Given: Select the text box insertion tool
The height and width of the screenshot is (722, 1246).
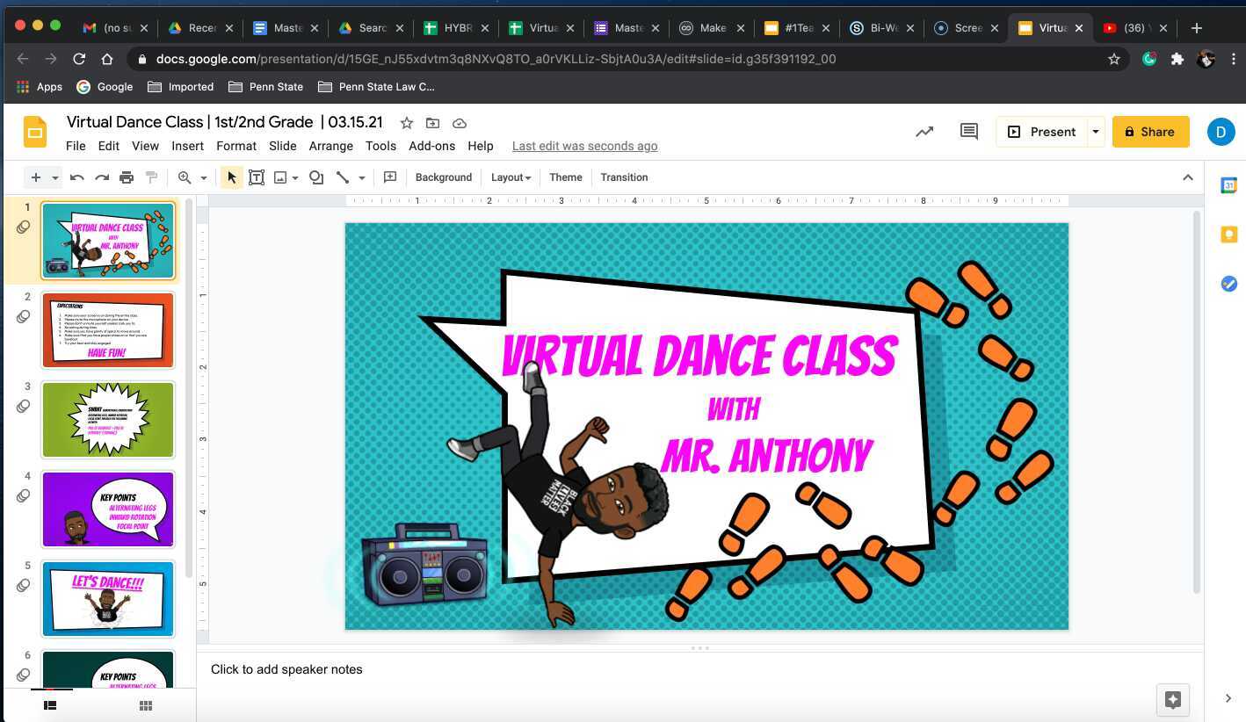Looking at the screenshot, I should pyautogui.click(x=257, y=177).
